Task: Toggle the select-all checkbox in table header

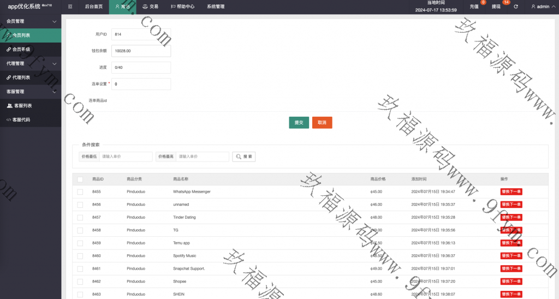Action: [80, 179]
